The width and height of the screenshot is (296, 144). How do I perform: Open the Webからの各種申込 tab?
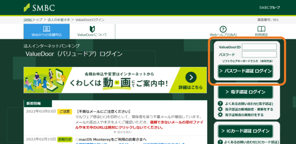point(47,32)
